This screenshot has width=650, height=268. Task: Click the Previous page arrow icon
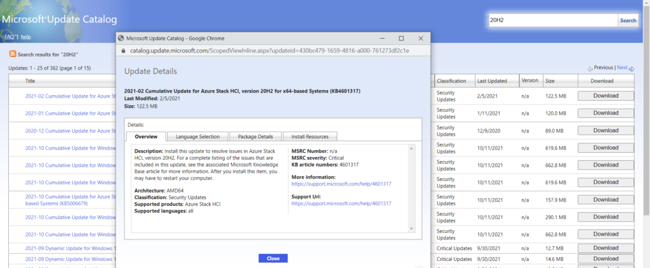(590, 68)
